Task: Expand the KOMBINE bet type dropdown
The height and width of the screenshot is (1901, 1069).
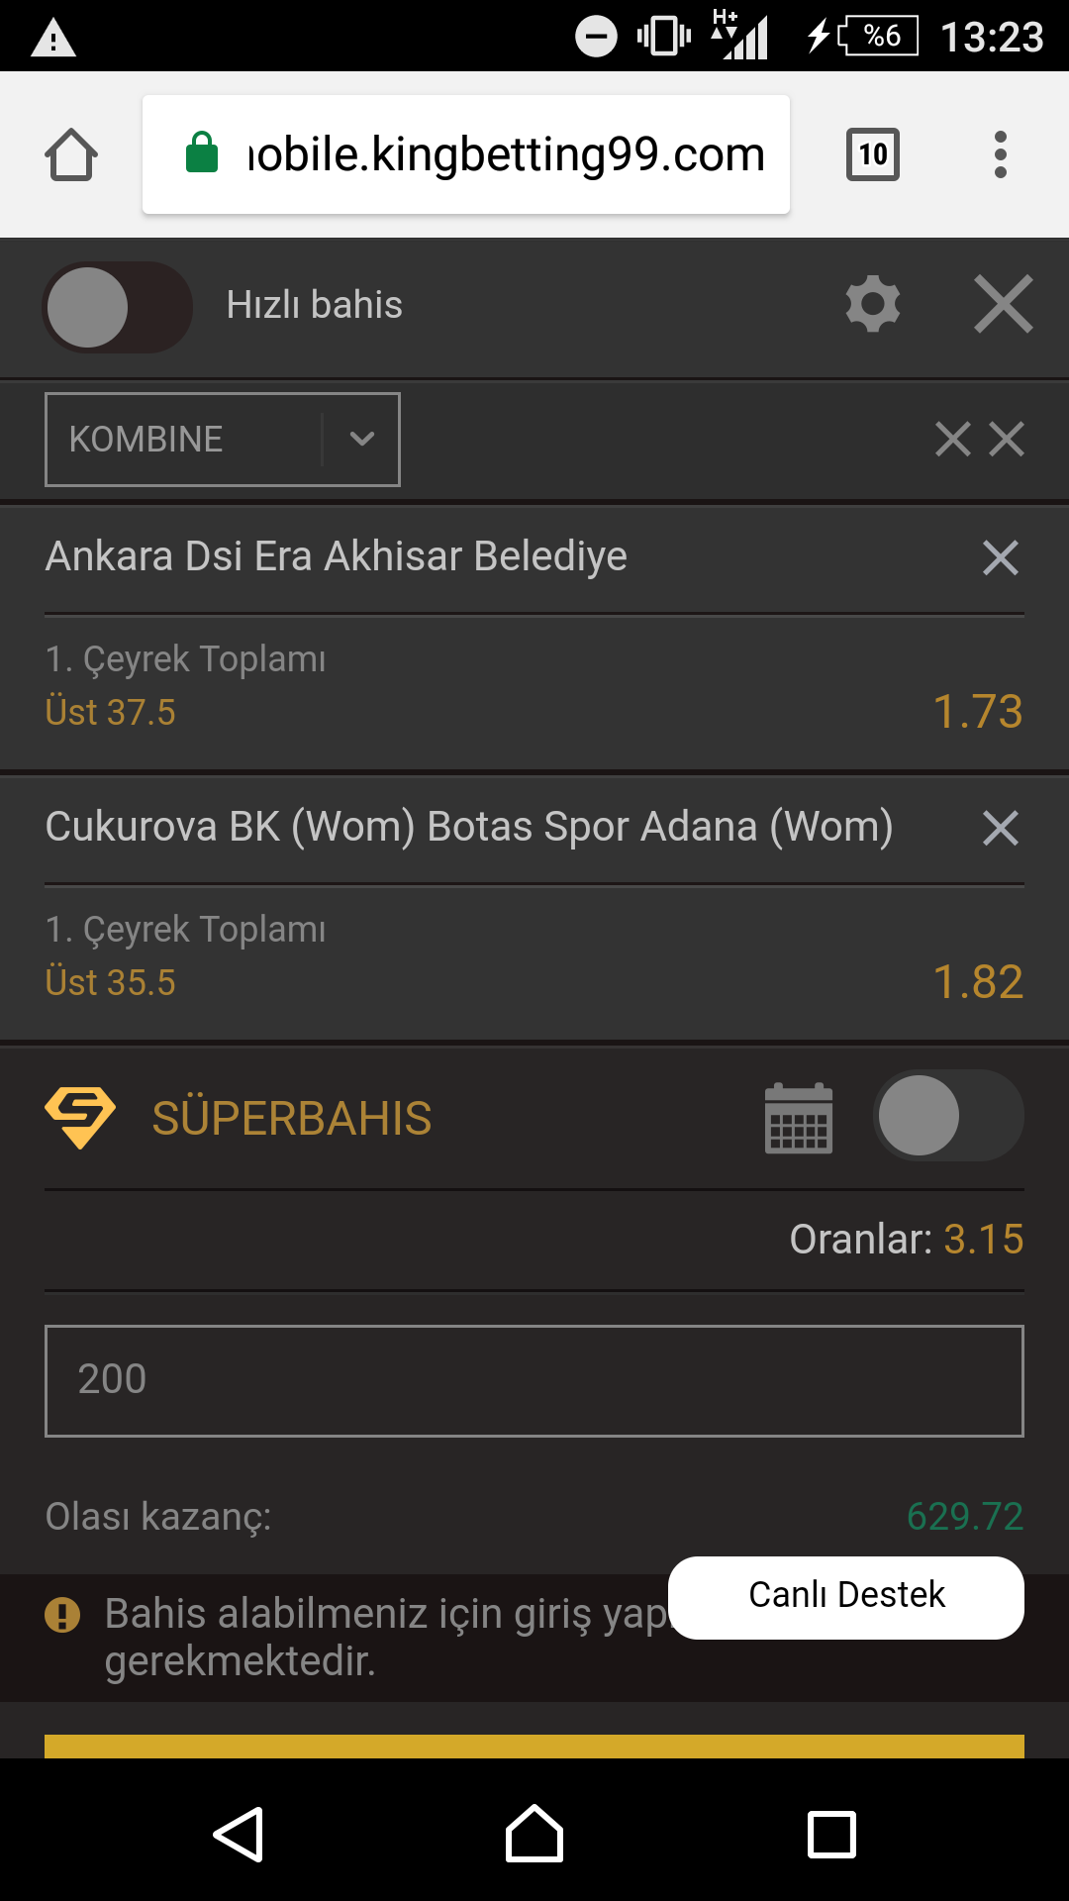Action: coord(223,440)
